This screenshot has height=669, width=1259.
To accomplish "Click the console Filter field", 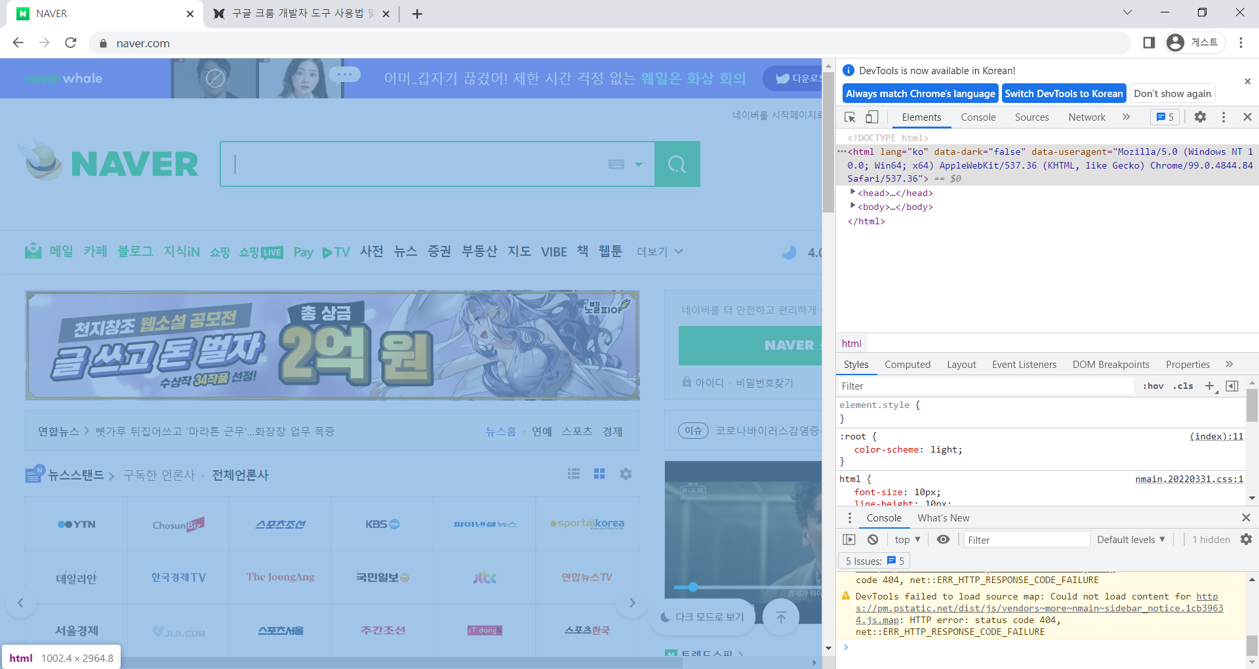I will (1026, 540).
